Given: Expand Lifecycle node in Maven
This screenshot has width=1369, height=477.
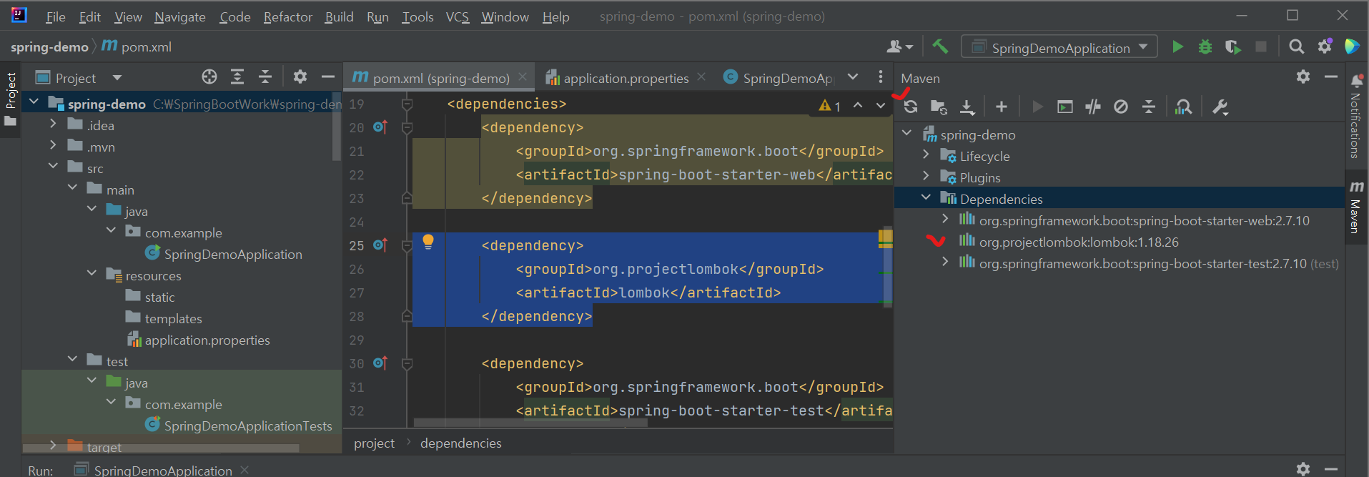Looking at the screenshot, I should click(926, 155).
